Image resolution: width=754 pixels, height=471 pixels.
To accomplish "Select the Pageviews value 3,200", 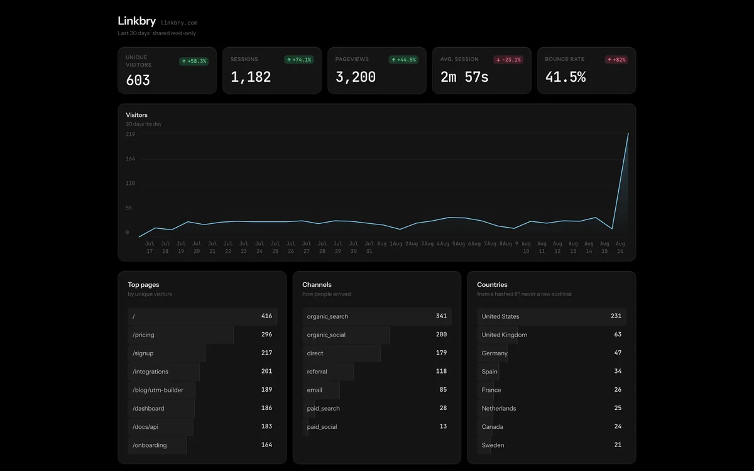I will [x=356, y=77].
